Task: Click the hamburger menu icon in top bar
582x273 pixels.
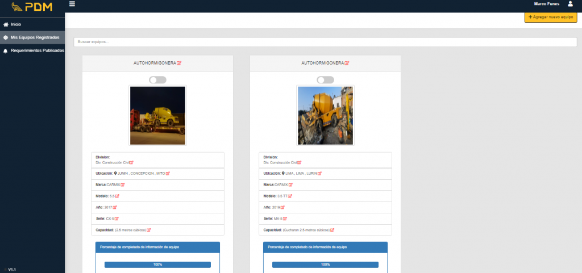Action: pyautogui.click(x=72, y=4)
